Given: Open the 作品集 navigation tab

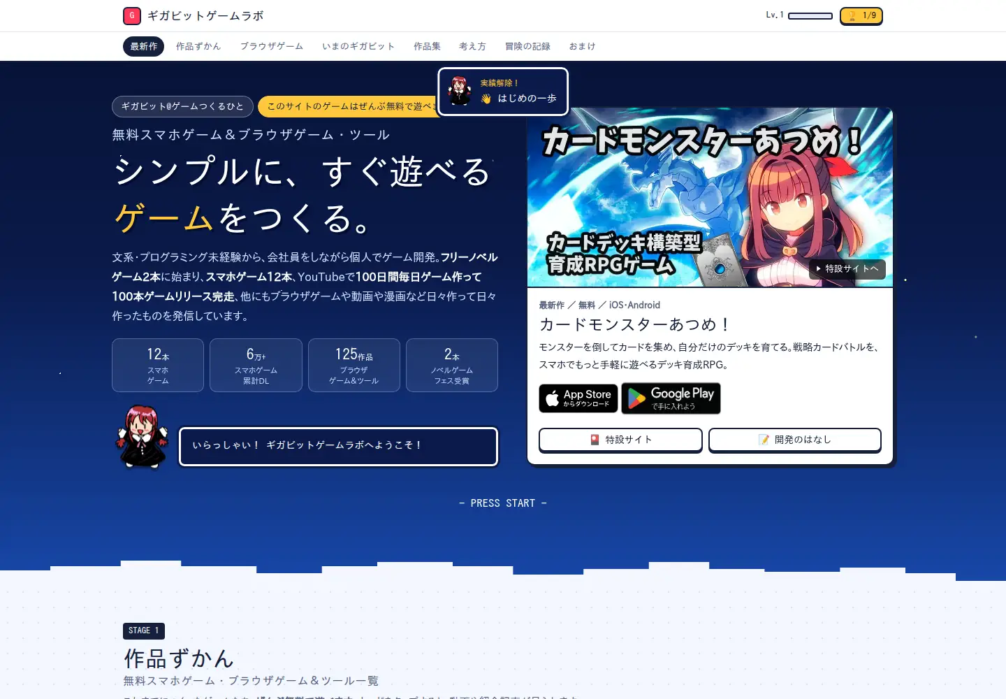Looking at the screenshot, I should (x=427, y=46).
